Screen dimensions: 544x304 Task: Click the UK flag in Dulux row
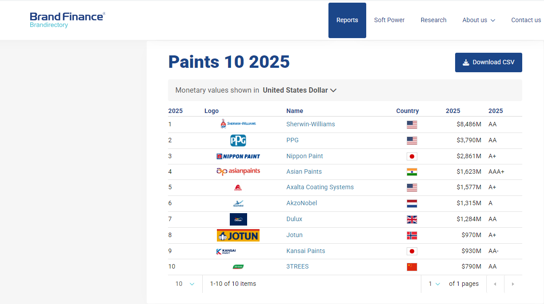(x=412, y=219)
